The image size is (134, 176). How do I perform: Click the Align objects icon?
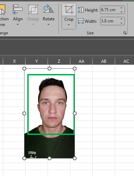click(x=17, y=9)
